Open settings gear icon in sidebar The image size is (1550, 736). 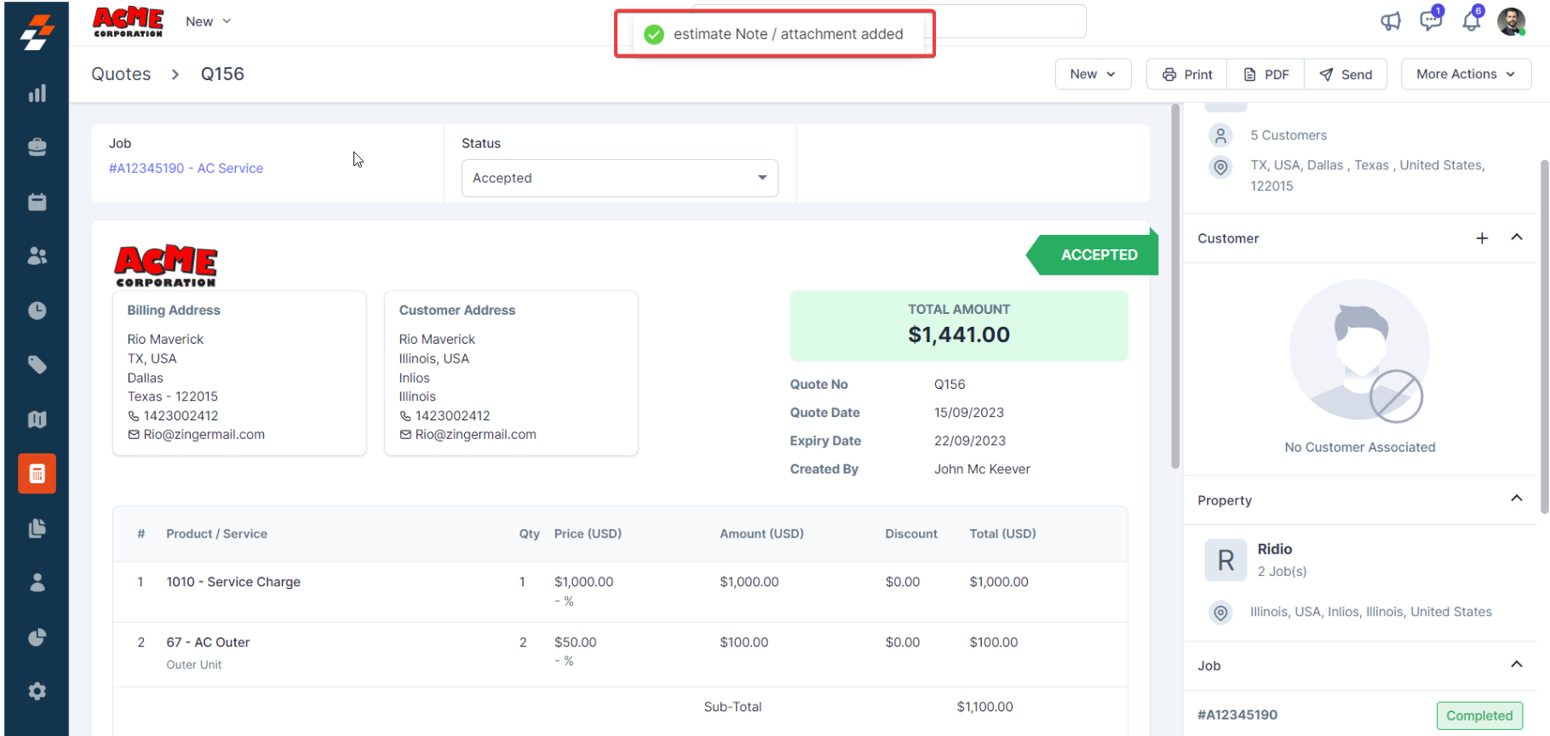point(37,691)
